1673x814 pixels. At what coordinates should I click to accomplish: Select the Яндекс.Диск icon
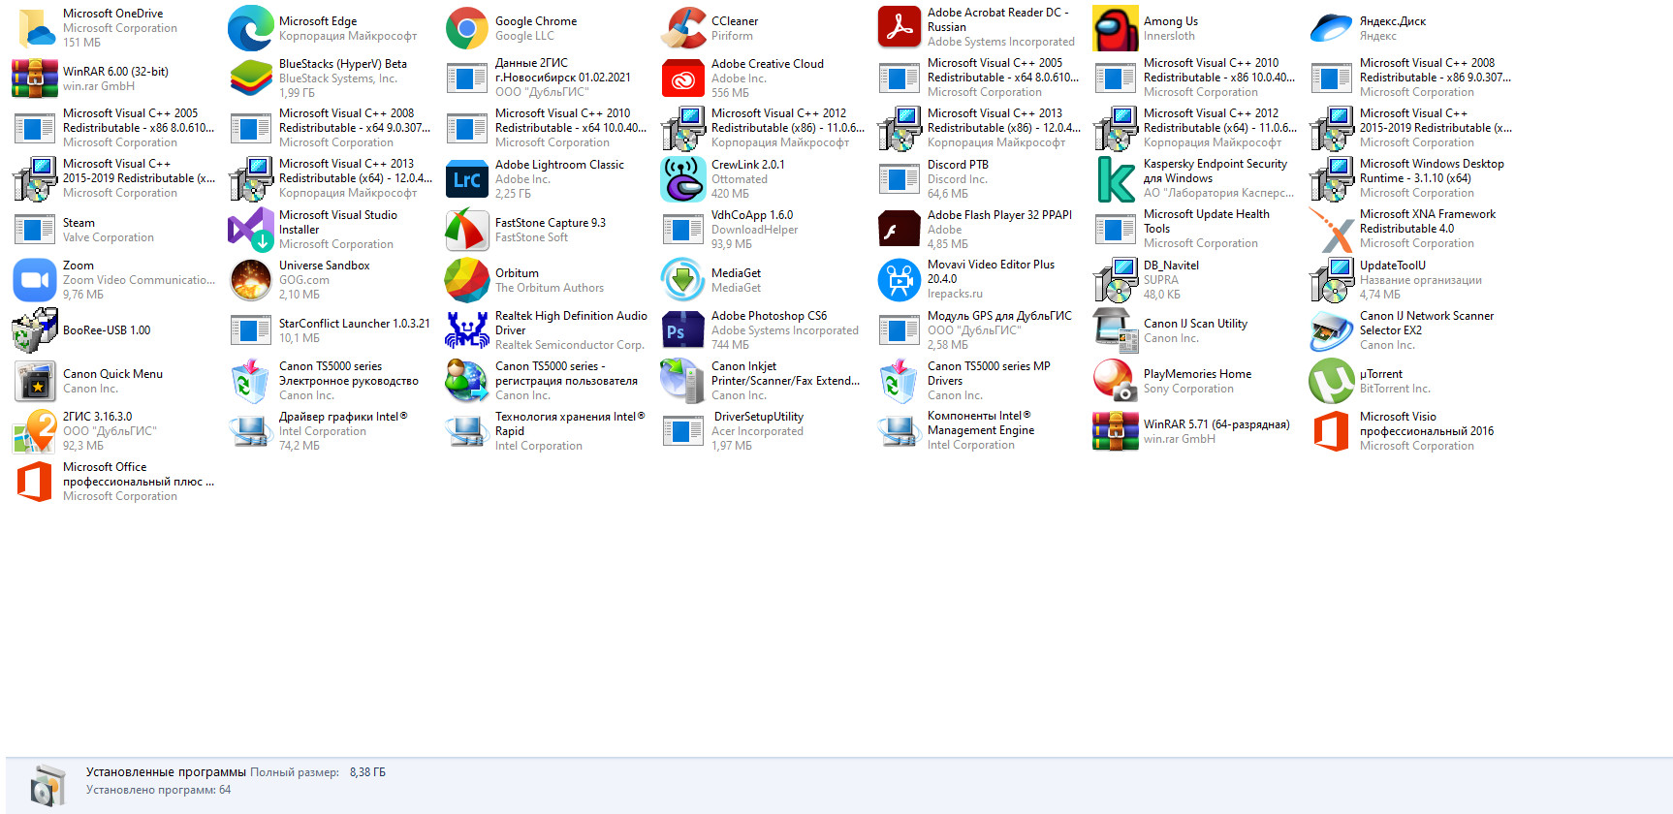[1332, 28]
